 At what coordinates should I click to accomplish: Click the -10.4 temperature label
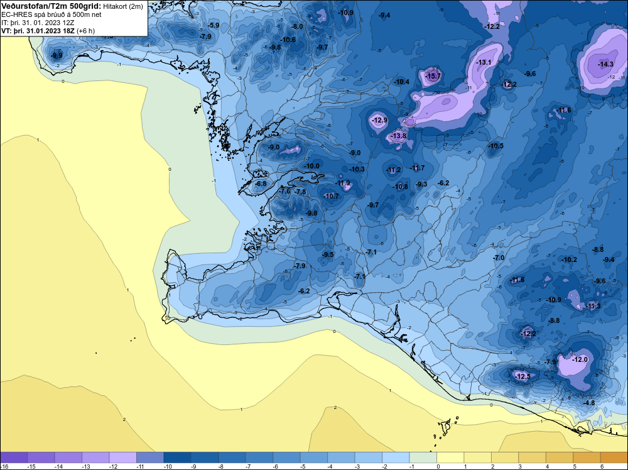point(402,82)
